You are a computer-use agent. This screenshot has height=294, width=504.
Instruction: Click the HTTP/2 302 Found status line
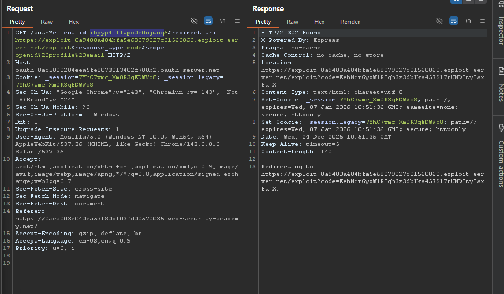point(291,33)
